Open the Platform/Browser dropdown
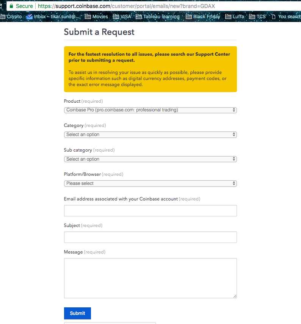301x324 pixels. [x=150, y=183]
